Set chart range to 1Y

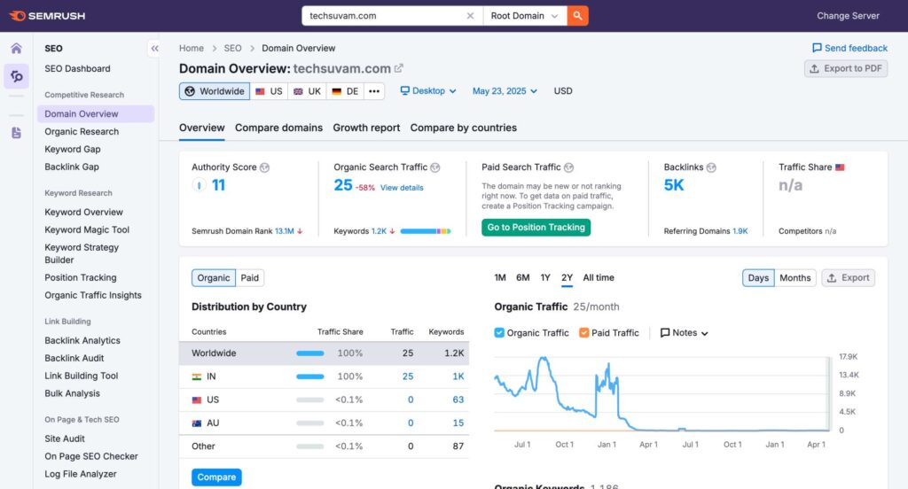[x=545, y=278]
